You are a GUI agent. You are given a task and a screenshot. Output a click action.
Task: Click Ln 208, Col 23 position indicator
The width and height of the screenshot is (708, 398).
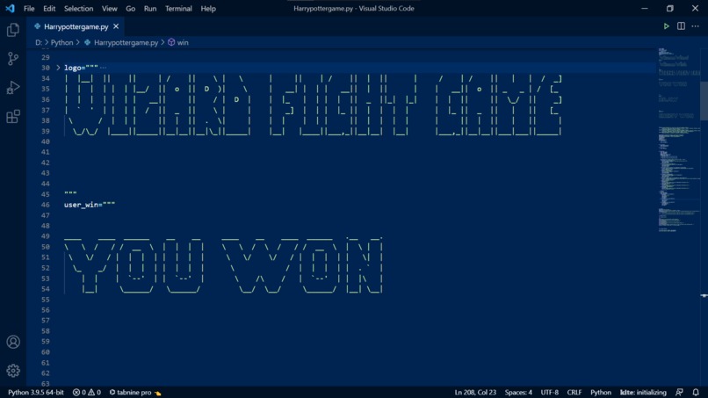pos(475,392)
